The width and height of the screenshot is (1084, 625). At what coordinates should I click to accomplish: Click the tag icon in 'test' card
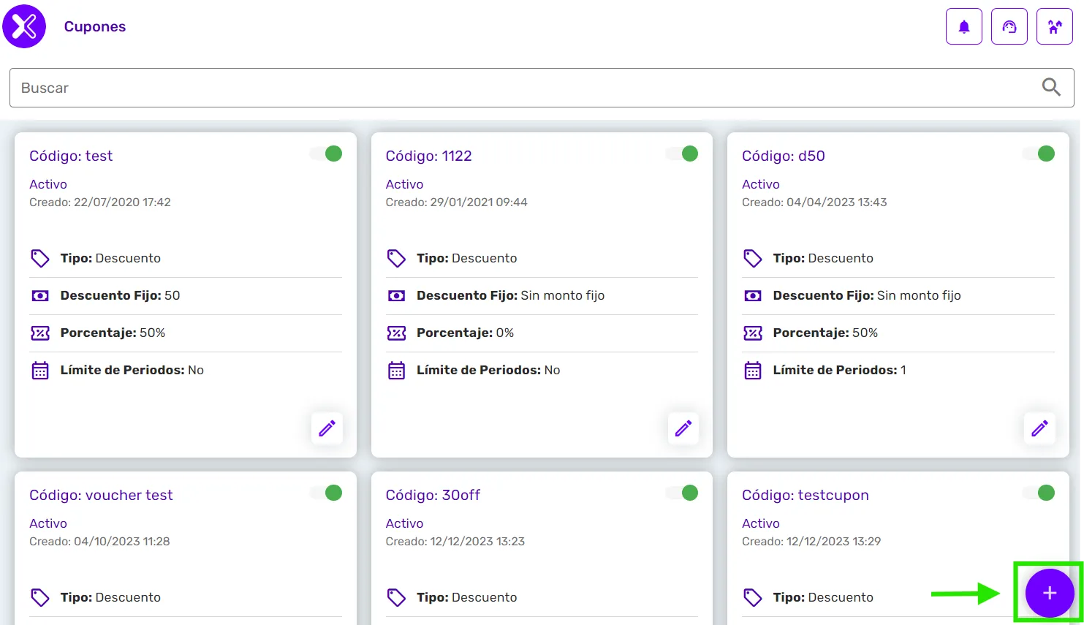(40, 258)
